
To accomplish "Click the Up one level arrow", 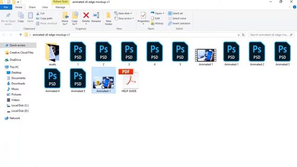I will (20, 35).
